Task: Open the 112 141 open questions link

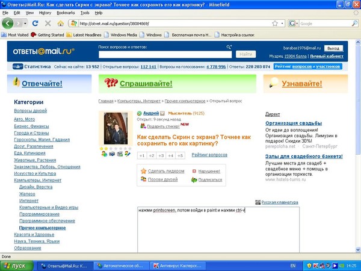Action: coord(148,67)
